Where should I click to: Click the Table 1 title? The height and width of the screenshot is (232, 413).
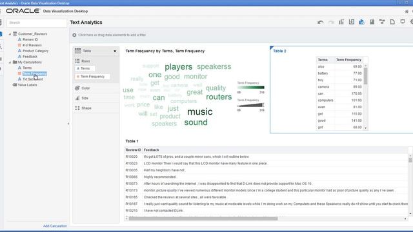pyautogui.click(x=132, y=141)
